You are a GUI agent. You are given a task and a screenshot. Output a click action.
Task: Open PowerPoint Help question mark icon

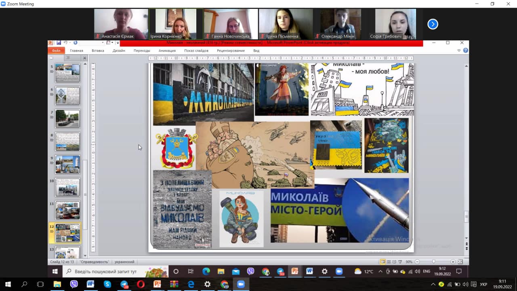tap(465, 51)
